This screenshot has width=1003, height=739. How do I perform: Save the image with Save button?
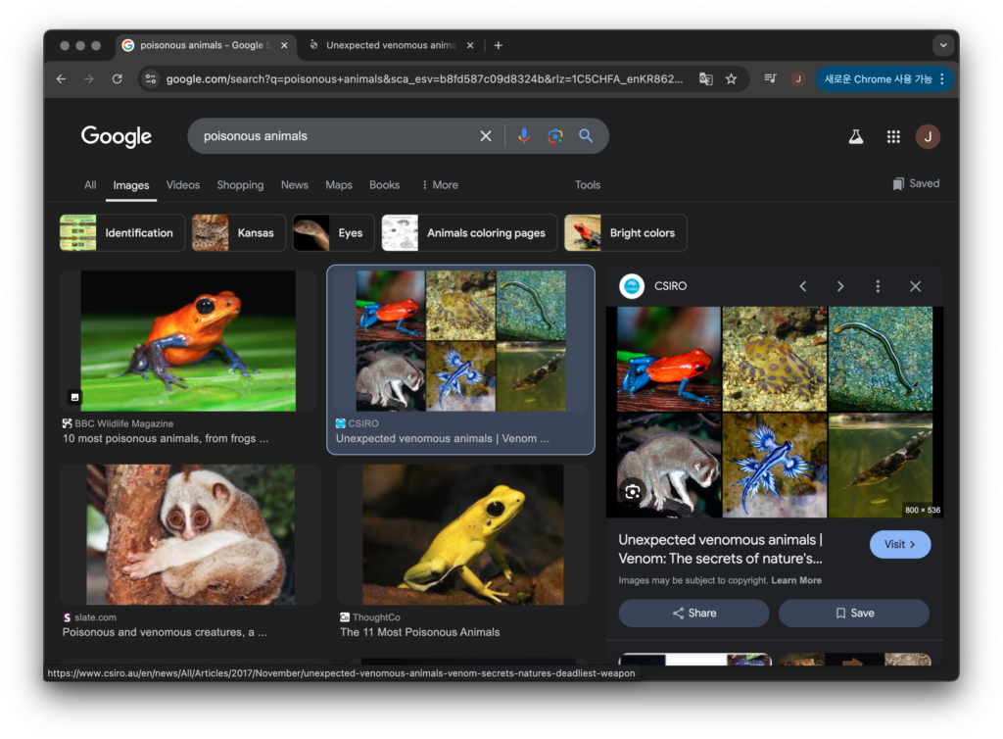click(x=853, y=614)
